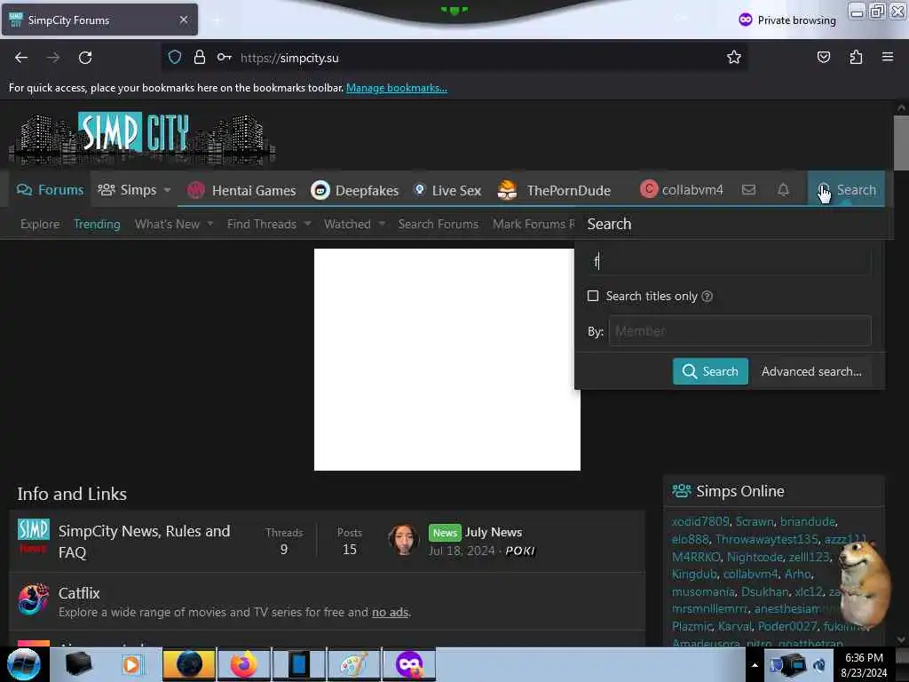Click the Explore sub-nav link
This screenshot has height=682, width=909.
click(x=40, y=224)
